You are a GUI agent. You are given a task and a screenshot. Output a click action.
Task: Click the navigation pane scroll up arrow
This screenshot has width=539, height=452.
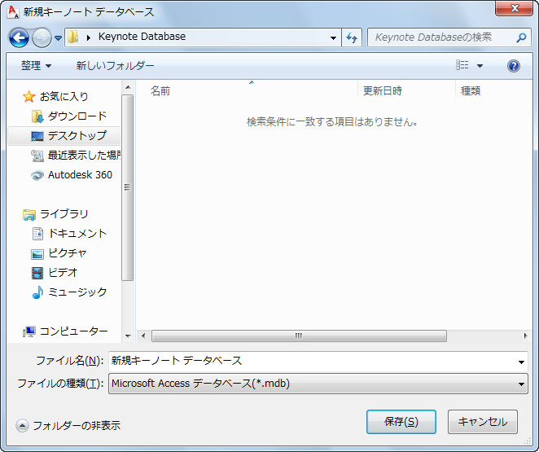128,87
